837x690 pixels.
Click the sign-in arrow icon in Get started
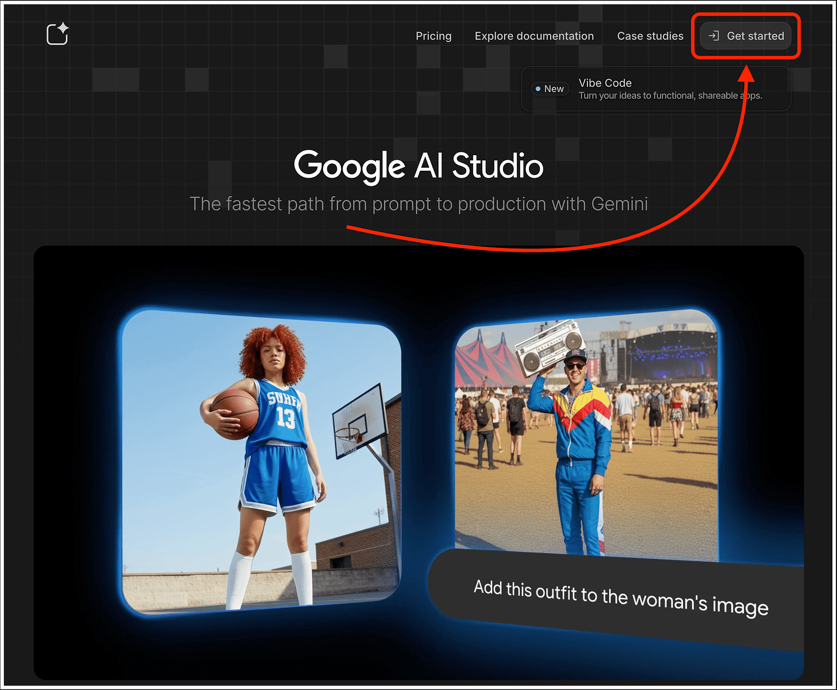pos(713,36)
